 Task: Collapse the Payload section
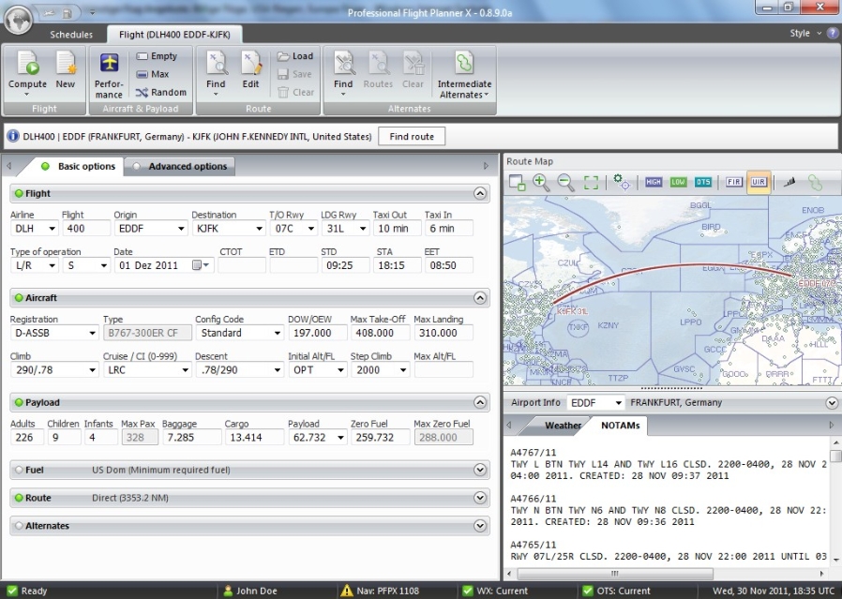[479, 401]
